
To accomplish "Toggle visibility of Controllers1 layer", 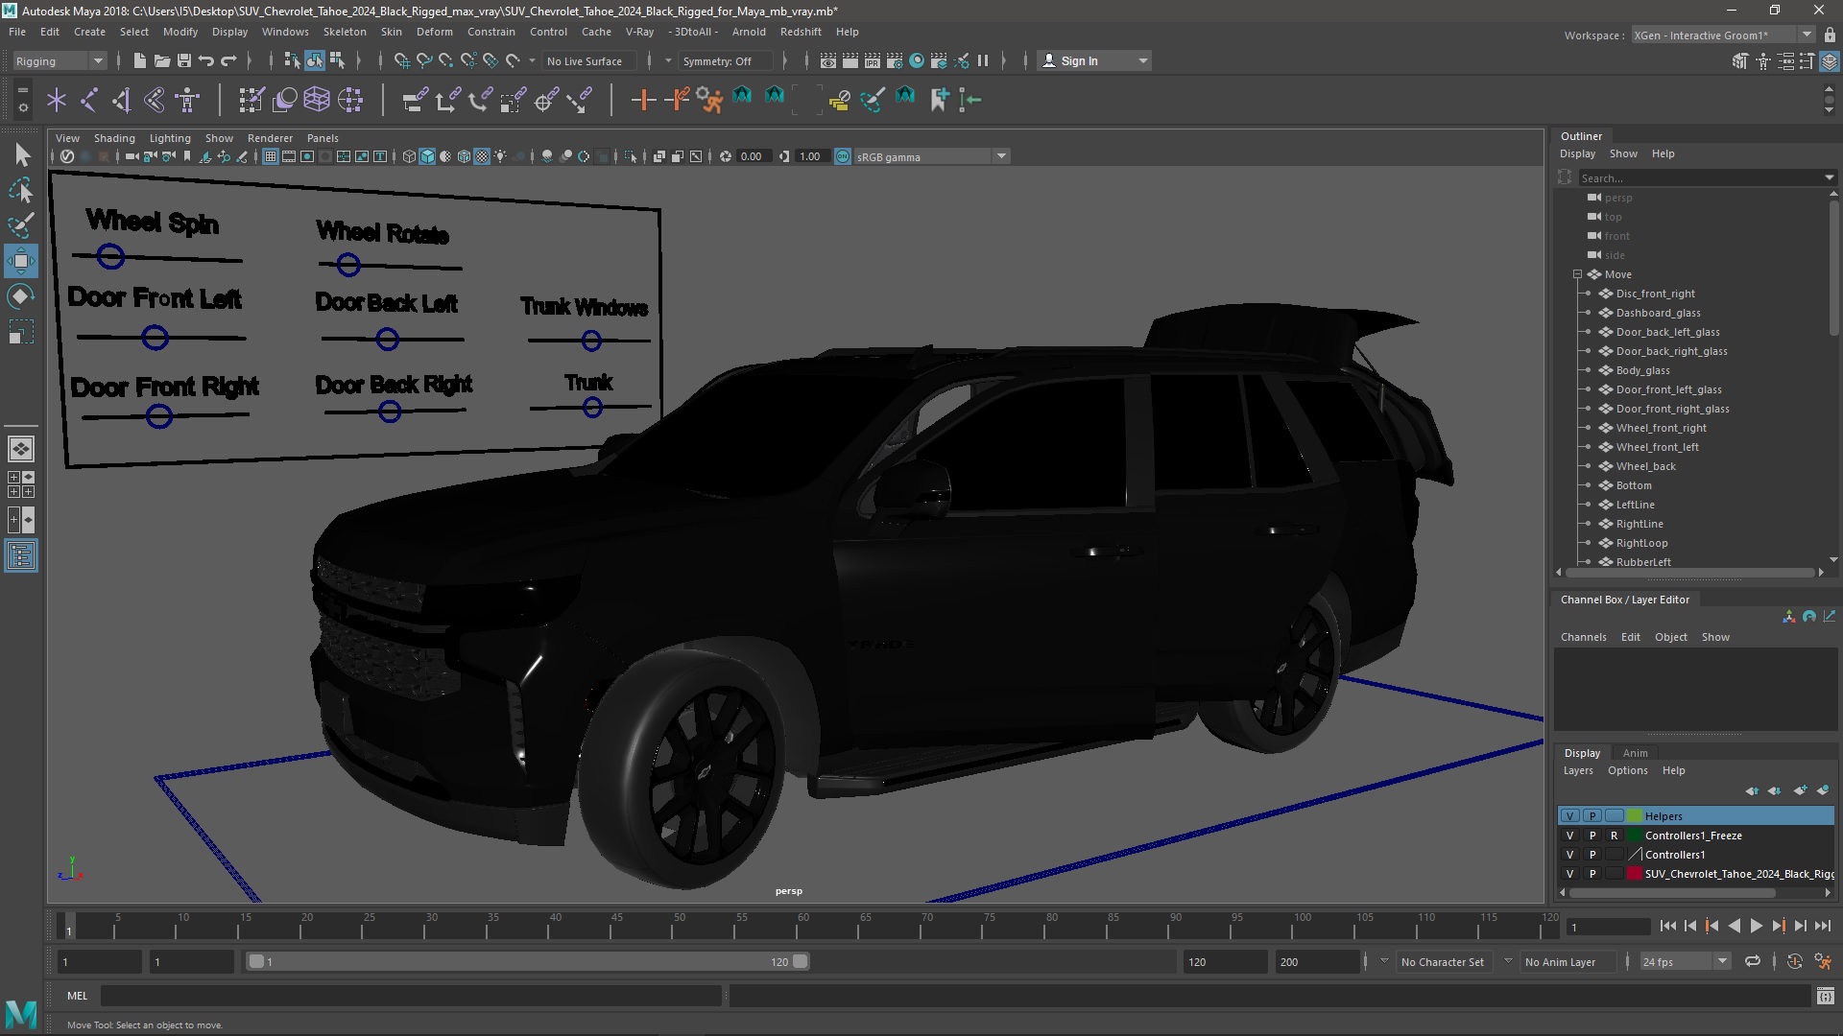I will [x=1569, y=855].
